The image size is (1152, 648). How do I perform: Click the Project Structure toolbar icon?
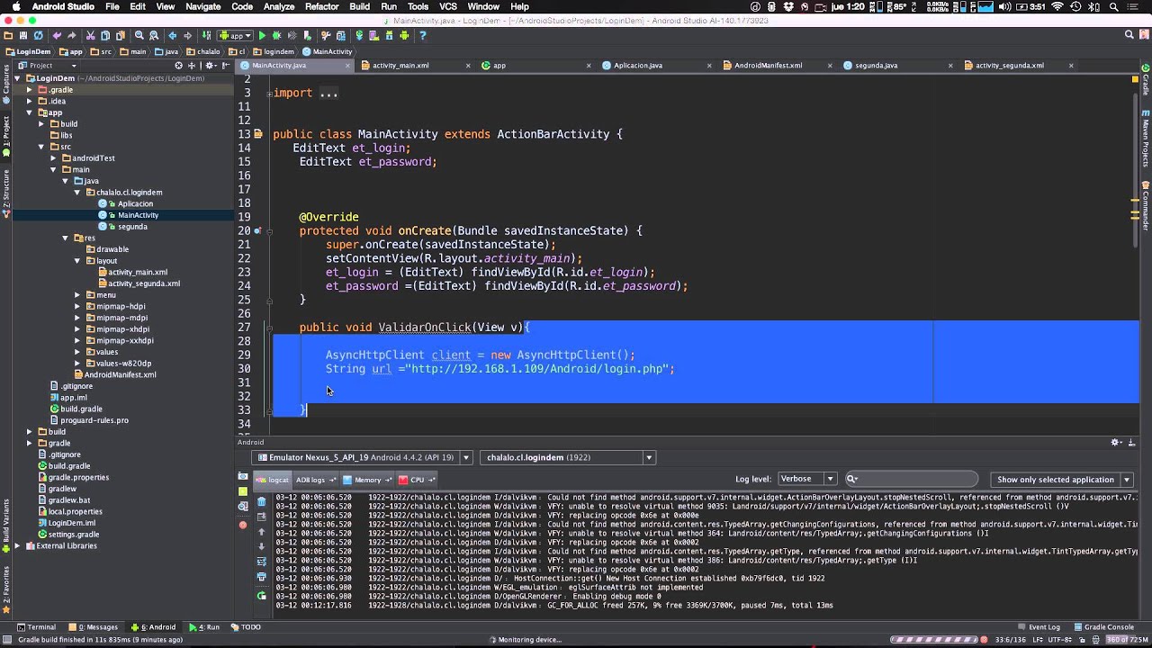point(341,36)
